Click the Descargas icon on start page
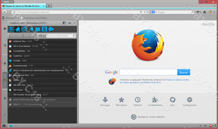 (105, 100)
